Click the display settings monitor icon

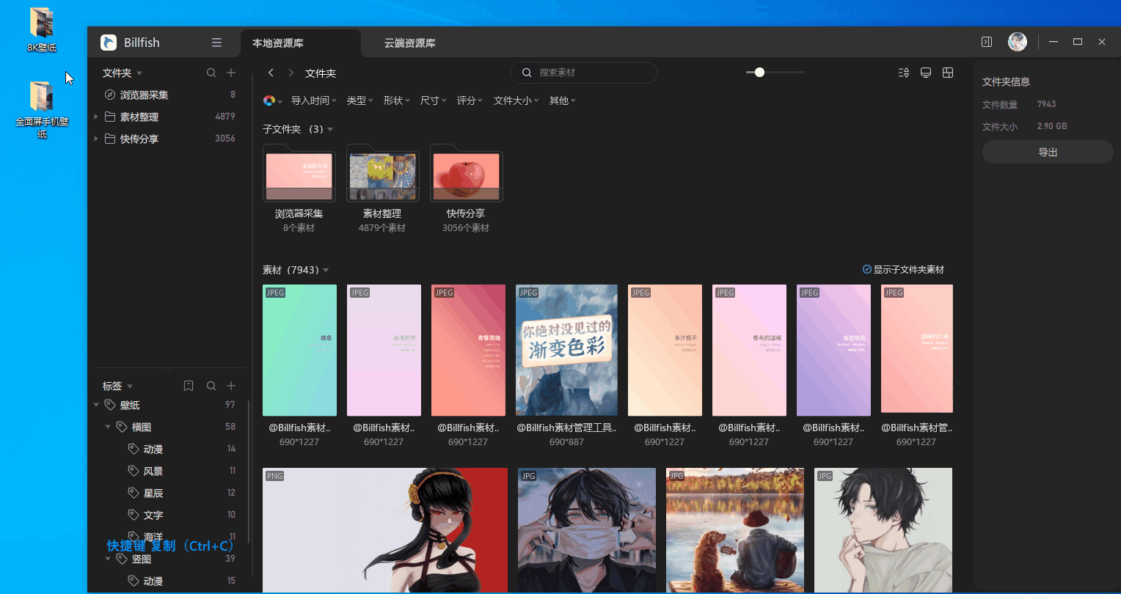click(x=925, y=73)
